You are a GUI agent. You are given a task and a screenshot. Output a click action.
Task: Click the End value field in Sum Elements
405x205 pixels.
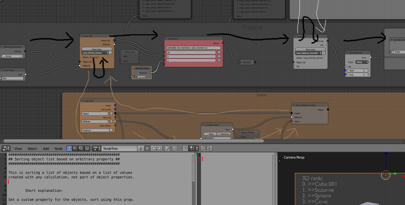pyautogui.click(x=358, y=75)
